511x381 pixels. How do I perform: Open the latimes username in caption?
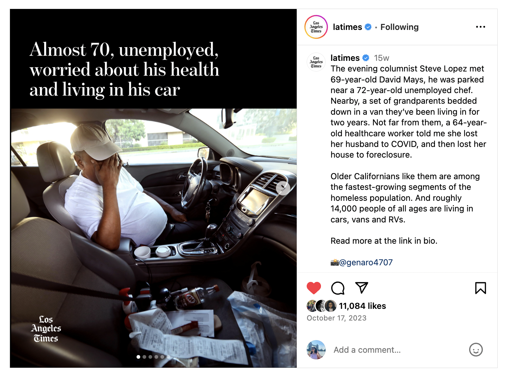click(x=345, y=58)
